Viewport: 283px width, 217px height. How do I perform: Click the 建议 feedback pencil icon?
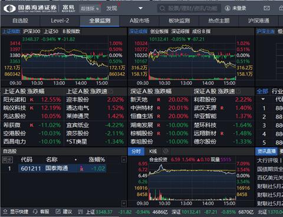(58, 212)
